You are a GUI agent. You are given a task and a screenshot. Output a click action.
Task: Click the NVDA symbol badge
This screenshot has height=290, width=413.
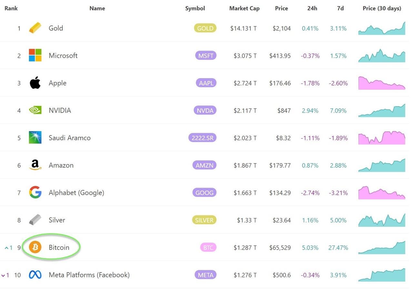pos(205,110)
